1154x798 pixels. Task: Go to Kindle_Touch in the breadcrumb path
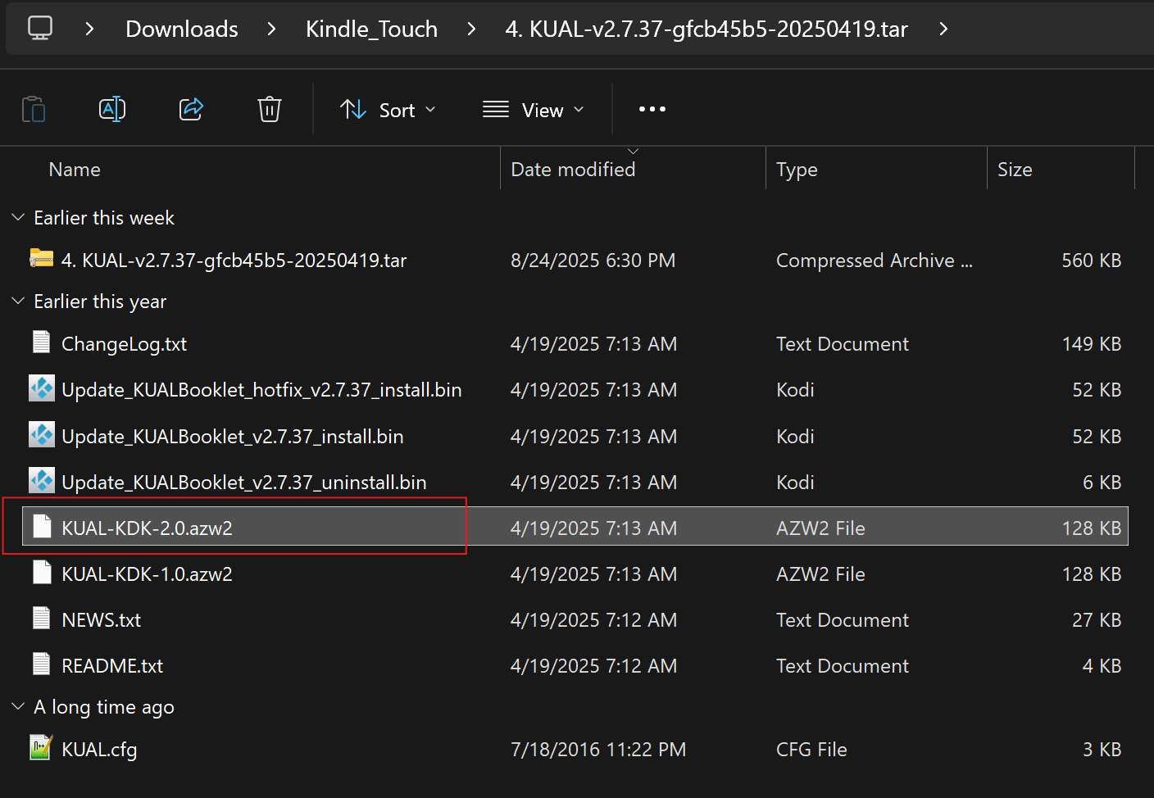(371, 29)
